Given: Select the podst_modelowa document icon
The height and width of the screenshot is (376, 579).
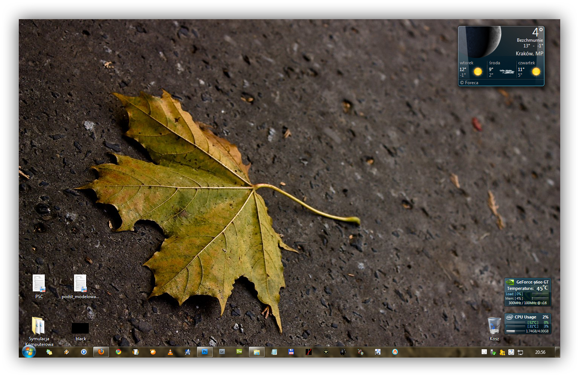Looking at the screenshot, I should (80, 284).
